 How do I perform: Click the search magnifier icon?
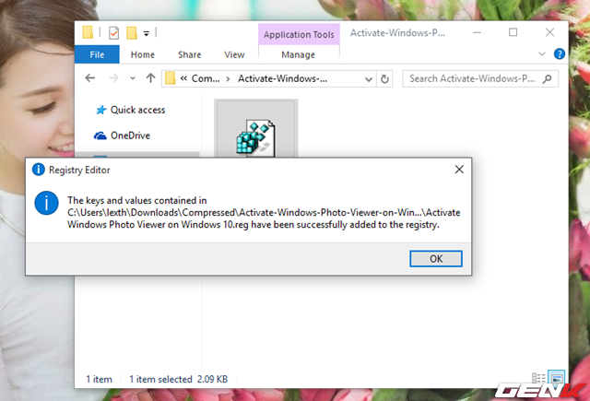click(548, 78)
